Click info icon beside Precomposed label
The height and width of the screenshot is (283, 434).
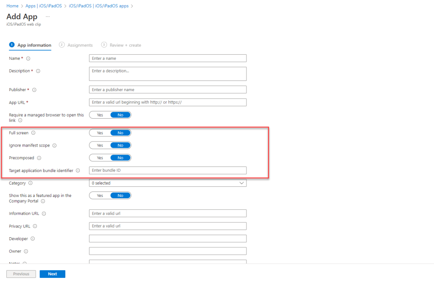[x=39, y=158]
